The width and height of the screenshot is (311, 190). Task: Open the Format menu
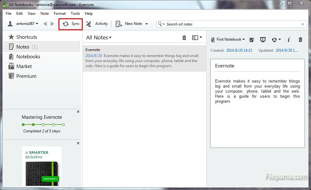[x=60, y=14]
